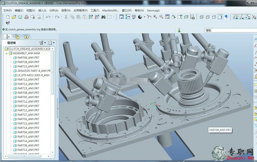Viewport: 257px width, 162px height.
Task: Expand the Redo history dropdown arrow
Action: (x=61, y=17)
